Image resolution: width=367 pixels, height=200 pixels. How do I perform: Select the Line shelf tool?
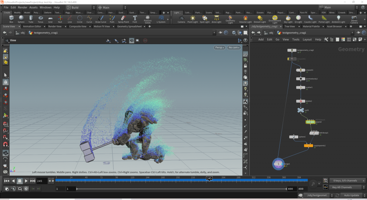[70, 19]
